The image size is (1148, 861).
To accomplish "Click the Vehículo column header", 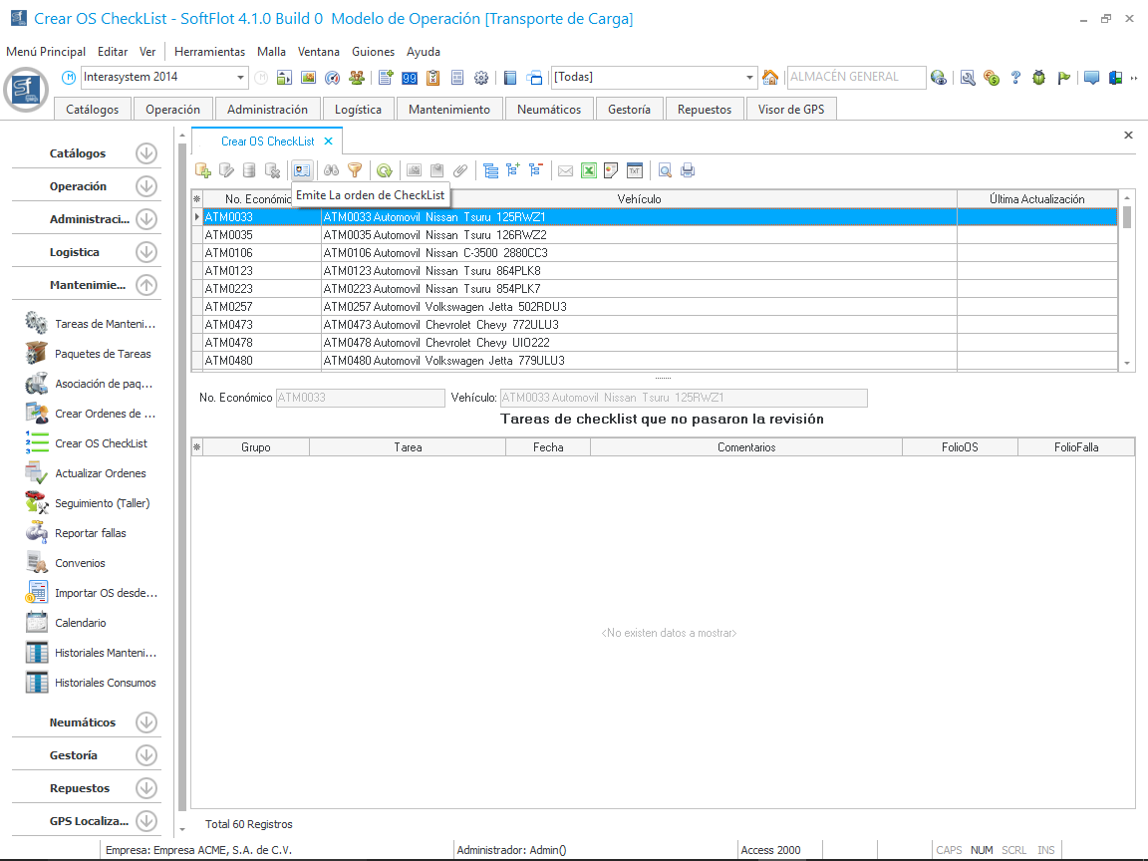I will [x=638, y=199].
